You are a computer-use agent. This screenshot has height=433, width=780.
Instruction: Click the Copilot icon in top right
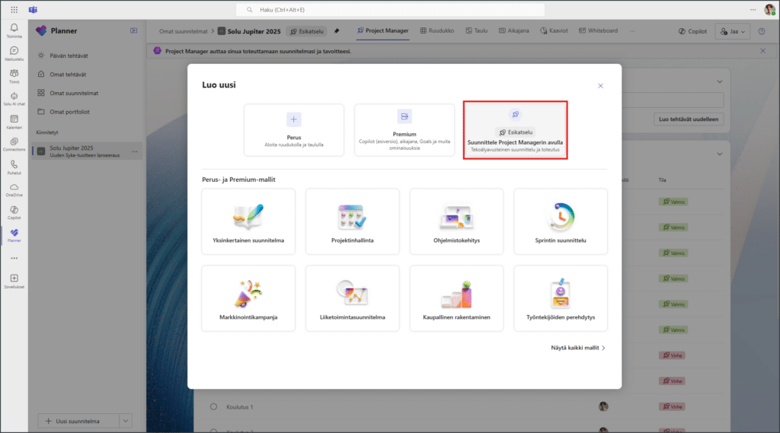pos(692,31)
